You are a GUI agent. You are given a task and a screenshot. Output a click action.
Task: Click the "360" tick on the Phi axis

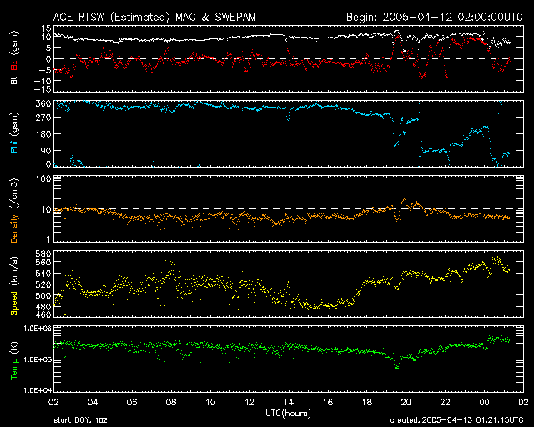point(43,104)
